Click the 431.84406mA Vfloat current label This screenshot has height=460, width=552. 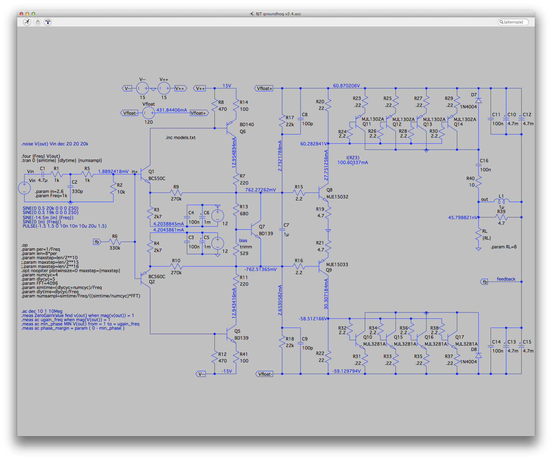click(171, 110)
